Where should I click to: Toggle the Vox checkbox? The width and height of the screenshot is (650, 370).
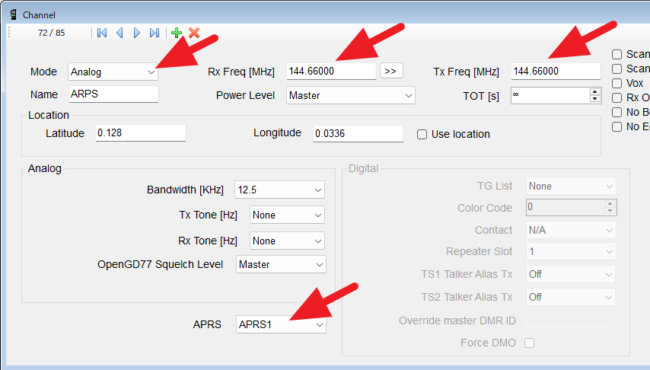[x=617, y=83]
